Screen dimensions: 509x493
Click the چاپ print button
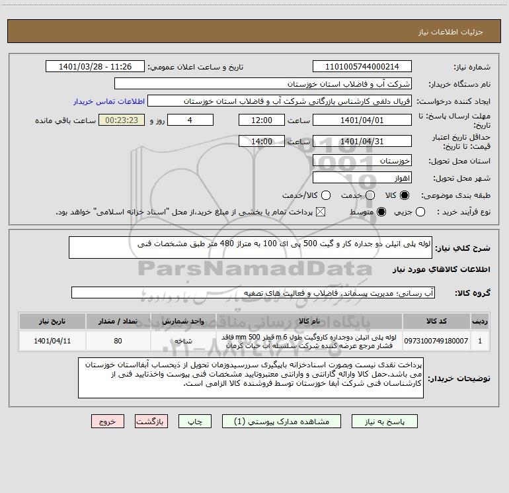pos(195,422)
